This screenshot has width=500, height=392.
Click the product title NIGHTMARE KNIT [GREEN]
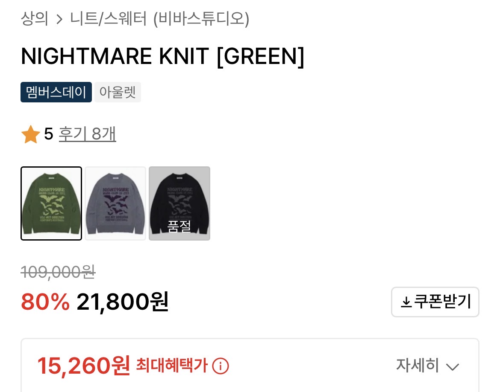(x=163, y=56)
